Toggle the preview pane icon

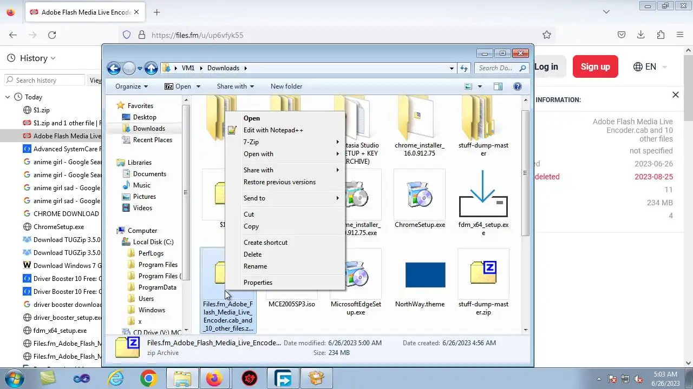tap(498, 86)
